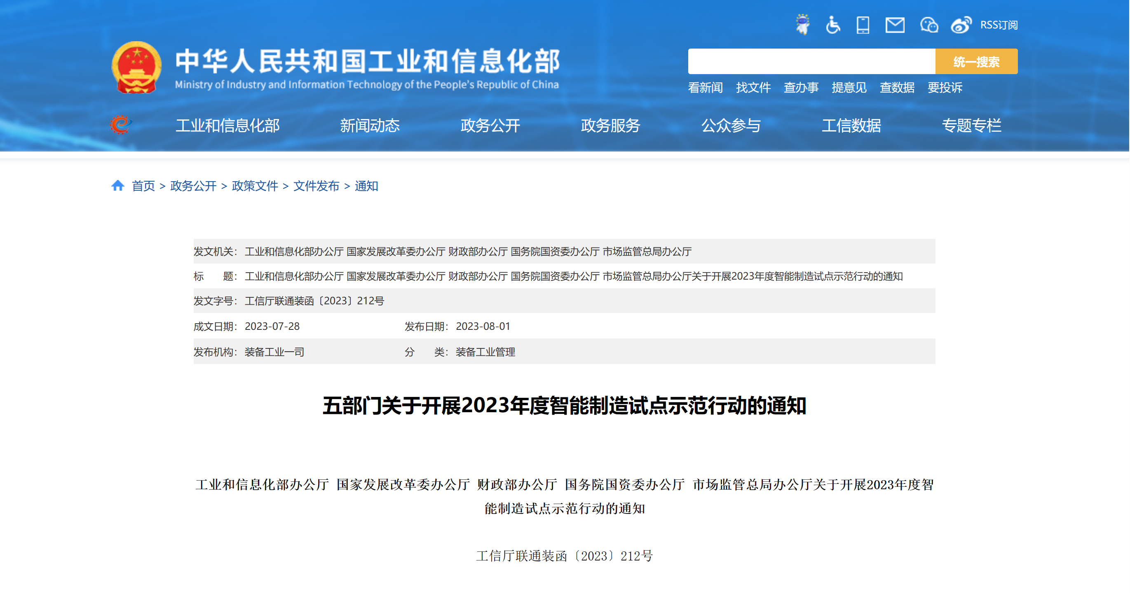This screenshot has height=593, width=1130.
Task: Go to 政策文件 in breadcrumb
Action: (255, 186)
